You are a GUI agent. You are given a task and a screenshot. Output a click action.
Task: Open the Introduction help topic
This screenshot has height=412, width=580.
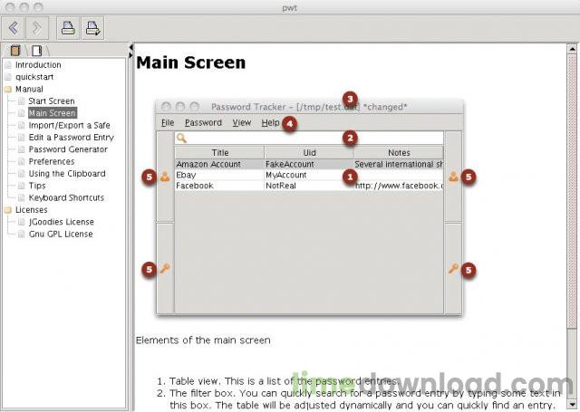[38, 65]
